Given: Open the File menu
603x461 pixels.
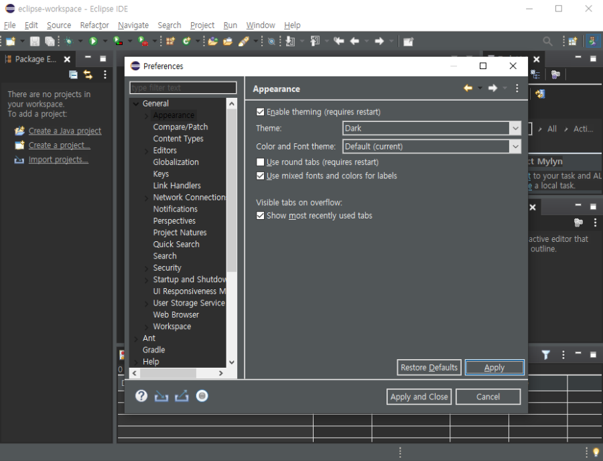Looking at the screenshot, I should 9,25.
